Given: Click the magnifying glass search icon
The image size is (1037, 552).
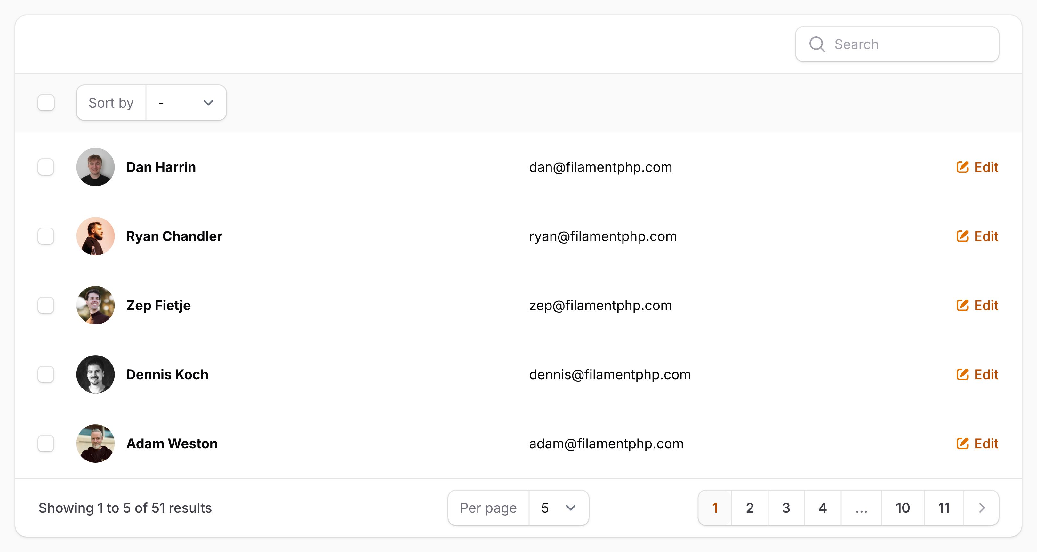Looking at the screenshot, I should pos(817,44).
